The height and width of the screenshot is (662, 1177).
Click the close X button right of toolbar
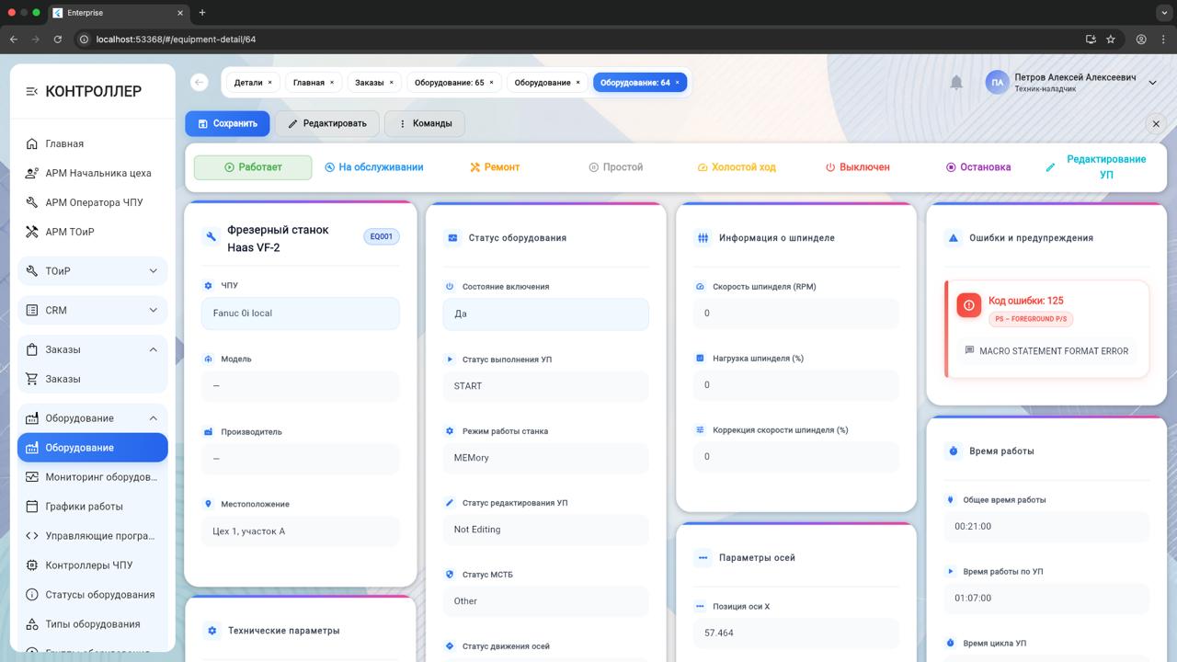(1156, 123)
